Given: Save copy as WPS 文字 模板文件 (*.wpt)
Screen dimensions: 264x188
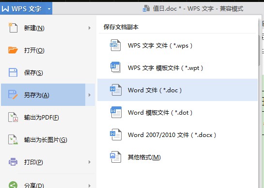Looking at the screenshot, I should pos(177,68).
